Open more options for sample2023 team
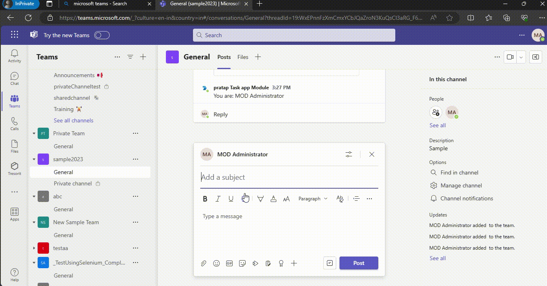Screen dimensions: 547x286 [x=136, y=159]
